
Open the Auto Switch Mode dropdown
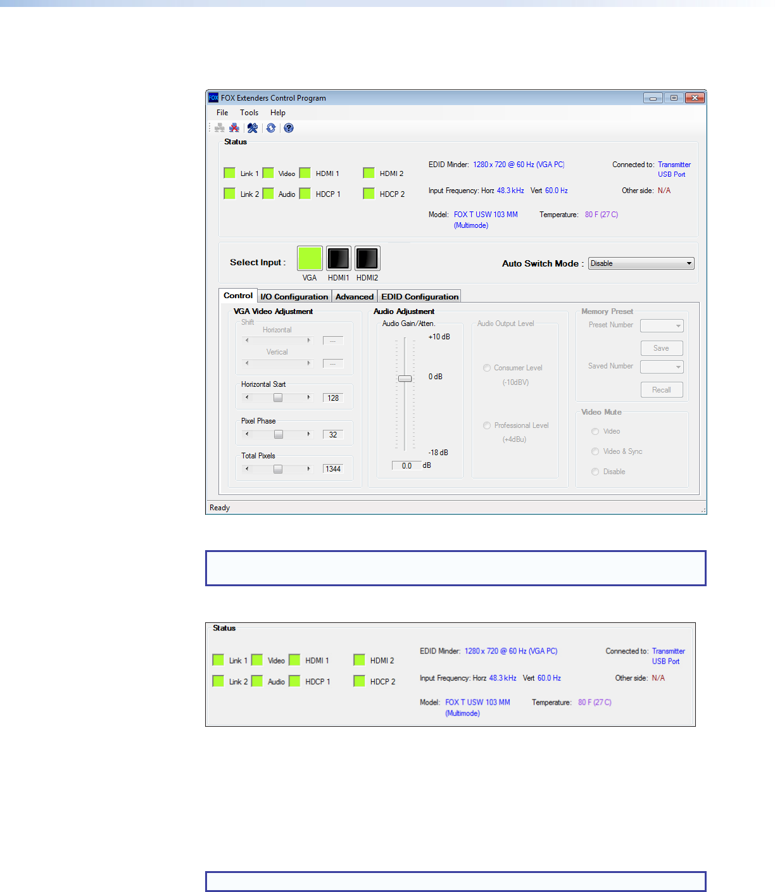641,263
